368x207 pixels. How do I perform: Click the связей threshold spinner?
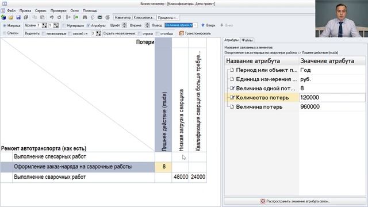pos(98,33)
